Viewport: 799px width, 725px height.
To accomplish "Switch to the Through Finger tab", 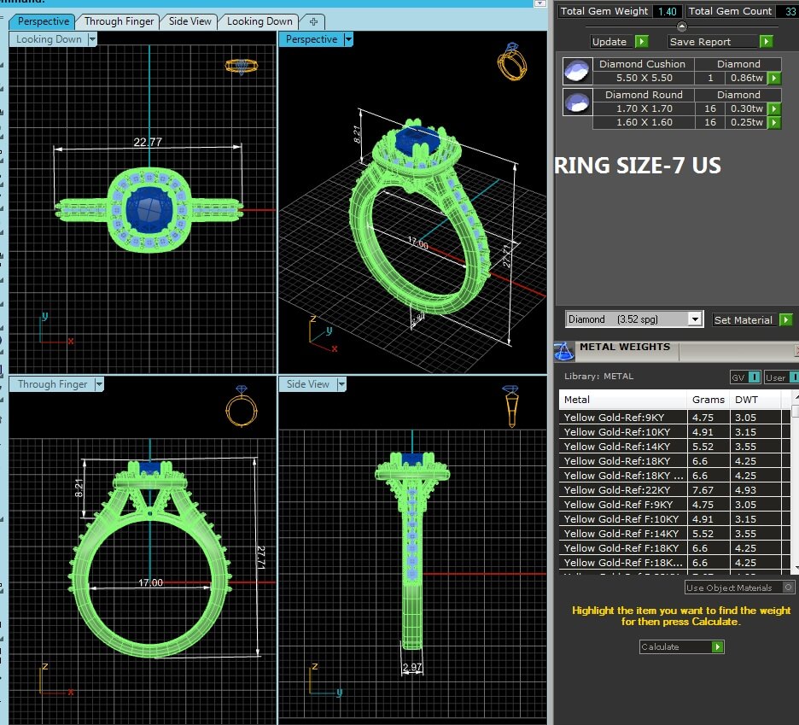I will [x=119, y=21].
